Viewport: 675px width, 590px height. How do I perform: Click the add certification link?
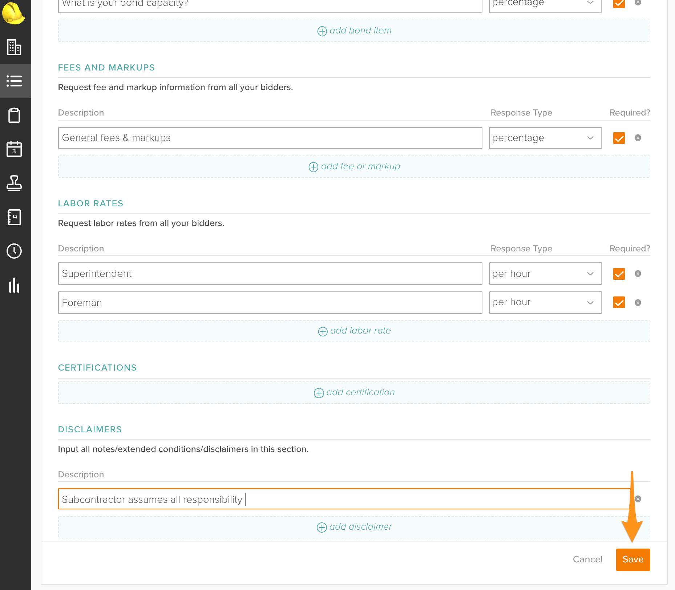[x=353, y=392]
